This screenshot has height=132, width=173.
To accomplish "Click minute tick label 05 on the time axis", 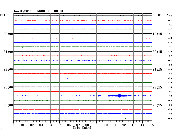I will (x=59, y=125).
